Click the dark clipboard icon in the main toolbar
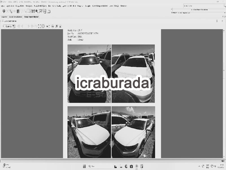The image size is (226, 170). [x=18, y=11]
